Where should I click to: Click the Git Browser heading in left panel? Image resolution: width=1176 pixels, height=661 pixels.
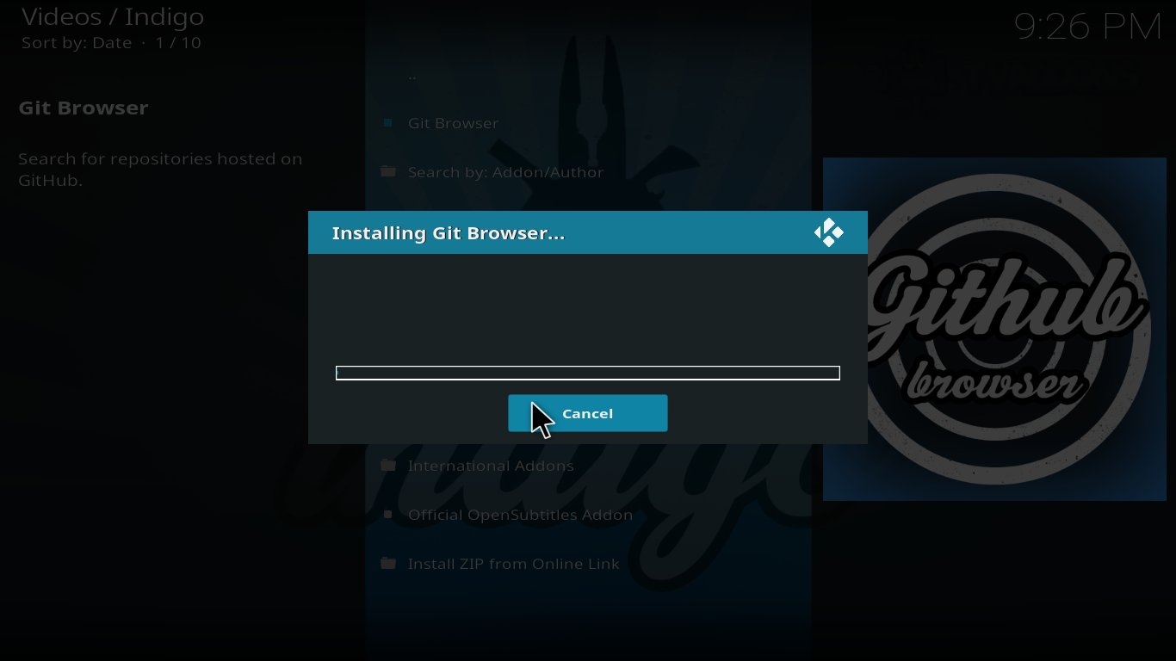point(84,108)
